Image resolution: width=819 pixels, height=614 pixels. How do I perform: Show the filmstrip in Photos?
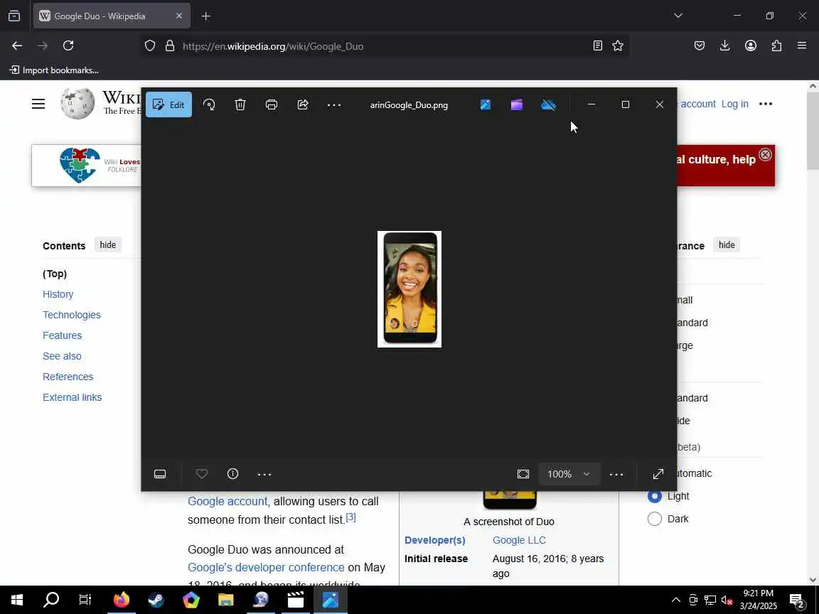point(160,474)
